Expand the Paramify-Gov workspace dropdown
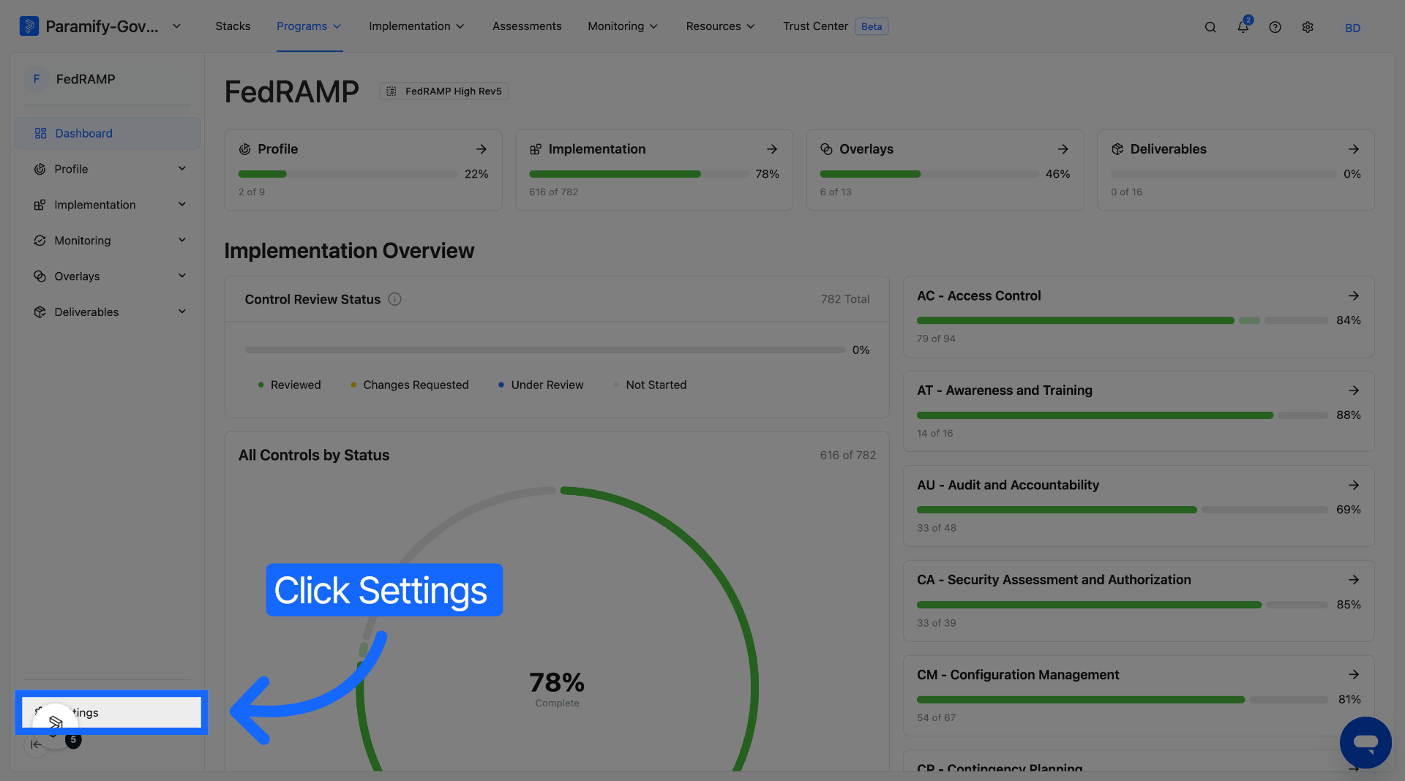The width and height of the screenshot is (1405, 781). click(176, 26)
